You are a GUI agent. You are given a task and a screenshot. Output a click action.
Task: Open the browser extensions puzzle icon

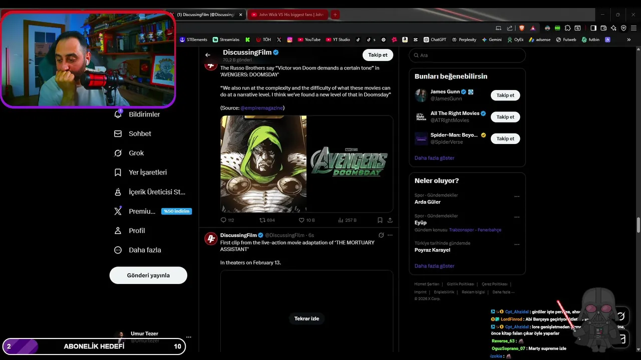[x=567, y=28]
